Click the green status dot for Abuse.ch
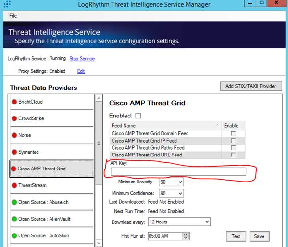 [14, 202]
